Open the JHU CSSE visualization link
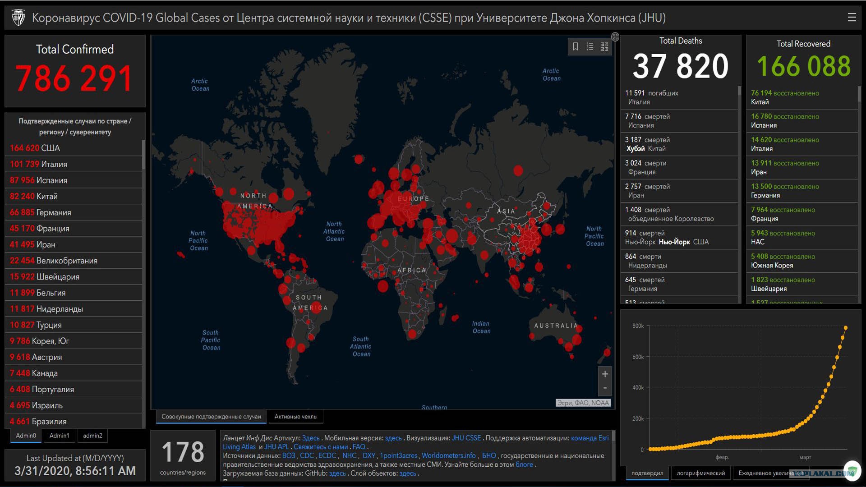The image size is (866, 487). 466,438
